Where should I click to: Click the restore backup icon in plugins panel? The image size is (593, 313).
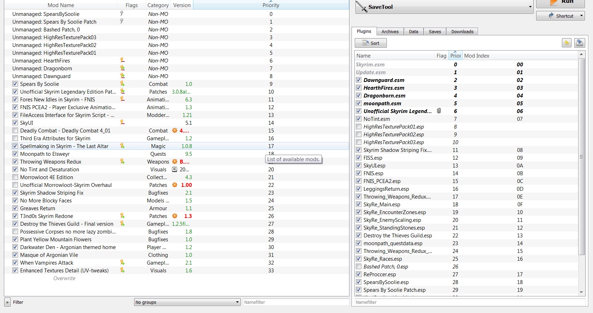coord(567,43)
